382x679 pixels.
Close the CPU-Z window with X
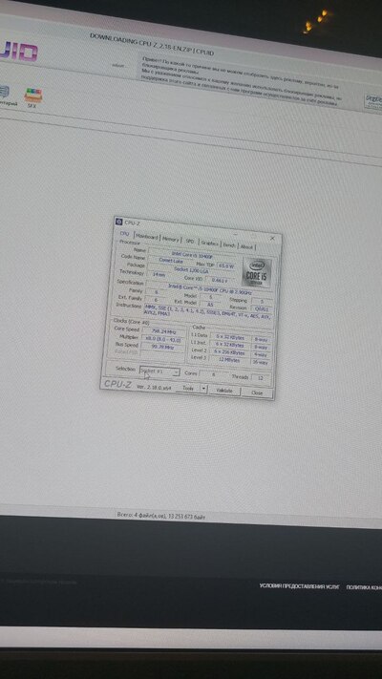coord(272,238)
